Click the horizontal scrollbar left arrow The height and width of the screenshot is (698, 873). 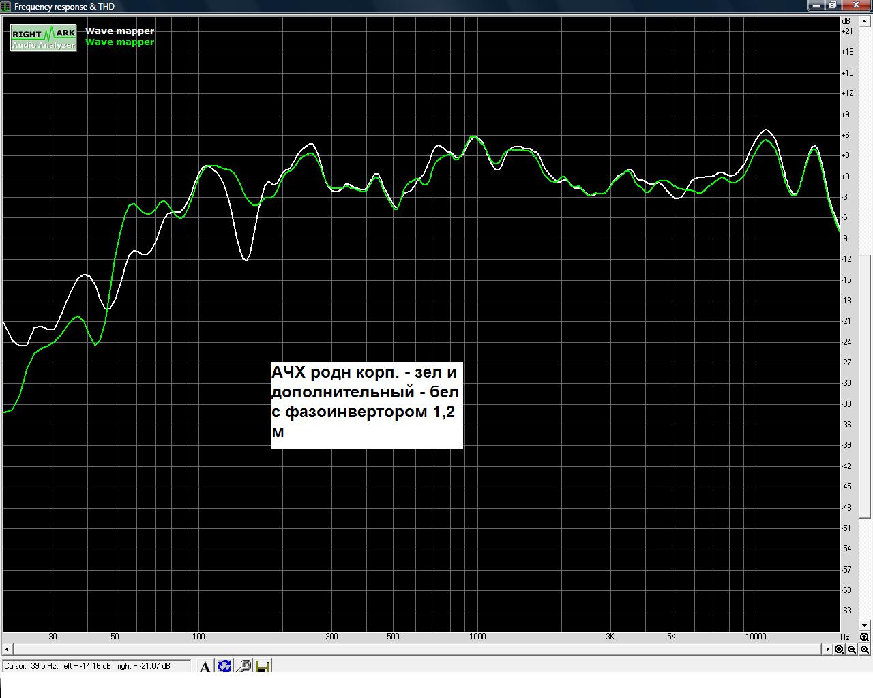[8, 649]
